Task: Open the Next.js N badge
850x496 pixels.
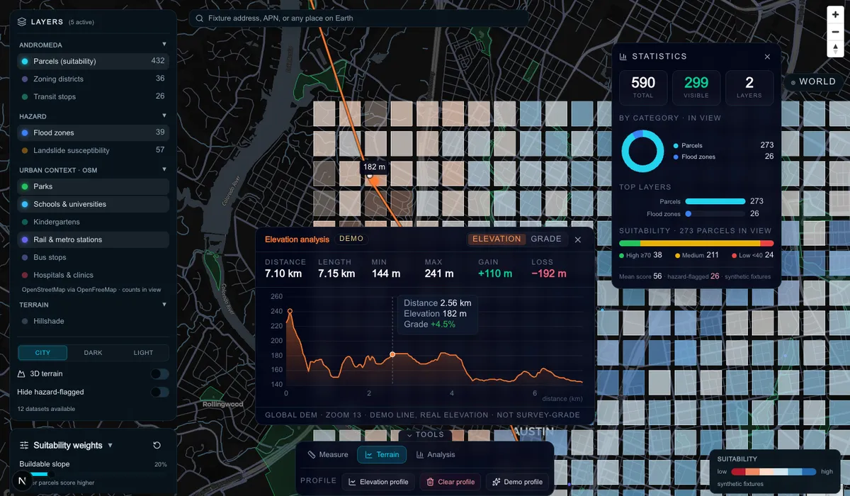Action: [x=23, y=481]
